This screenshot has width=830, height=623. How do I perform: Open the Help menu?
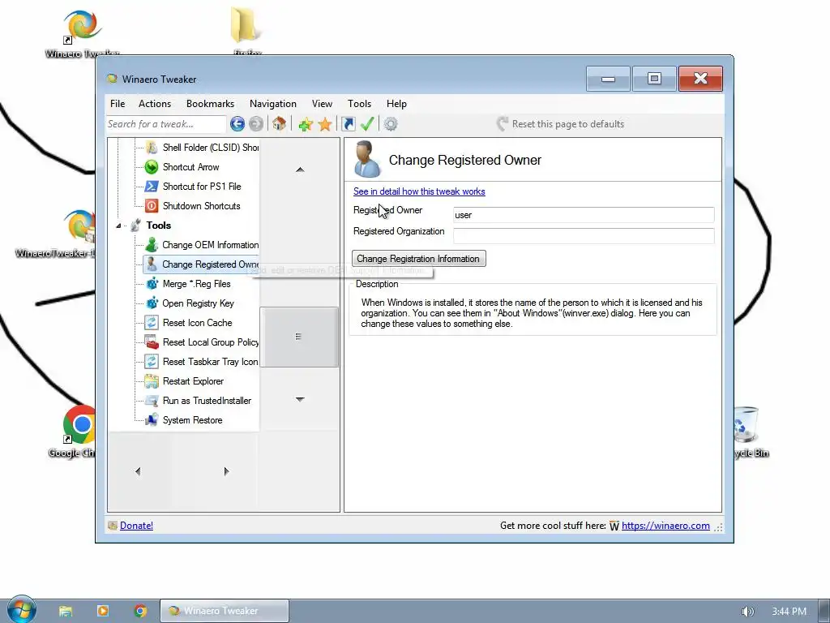396,104
